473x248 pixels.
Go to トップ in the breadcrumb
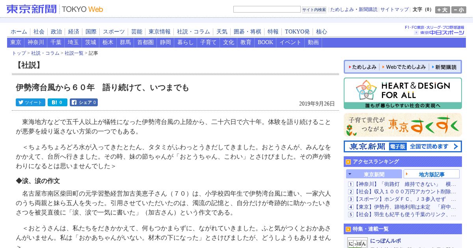coord(19,53)
